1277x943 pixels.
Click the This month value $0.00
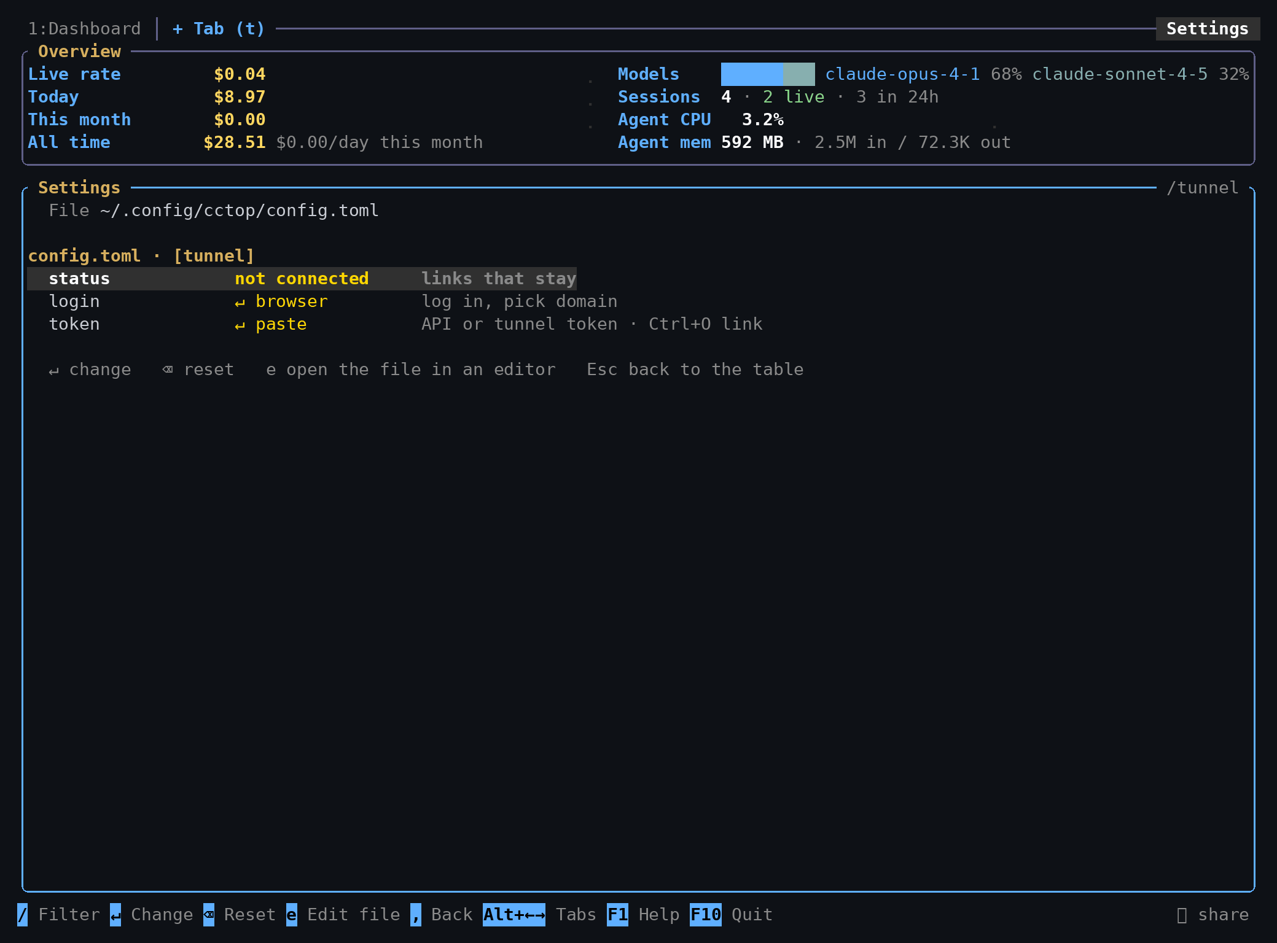pos(240,120)
